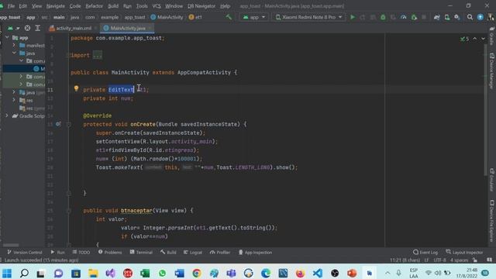This screenshot has width=496, height=279.
Task: Open Chrome from the taskbar
Action: (196, 273)
